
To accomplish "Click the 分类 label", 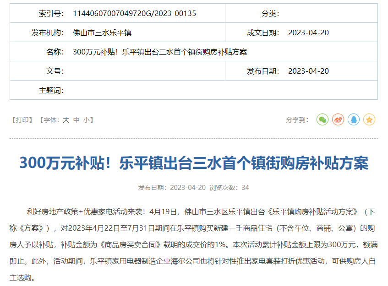I will [x=270, y=13].
